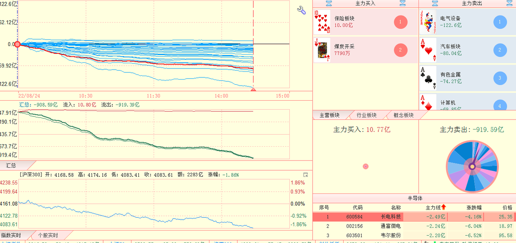The height and width of the screenshot is (243, 516).
Task: Click the red sort arrow on 主力线 column
Action: point(444,207)
